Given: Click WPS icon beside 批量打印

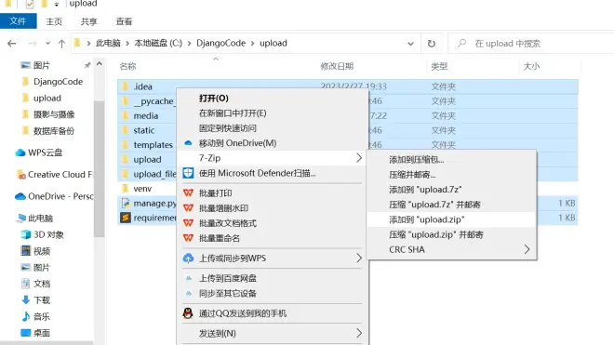Looking at the screenshot, I should (x=188, y=192).
